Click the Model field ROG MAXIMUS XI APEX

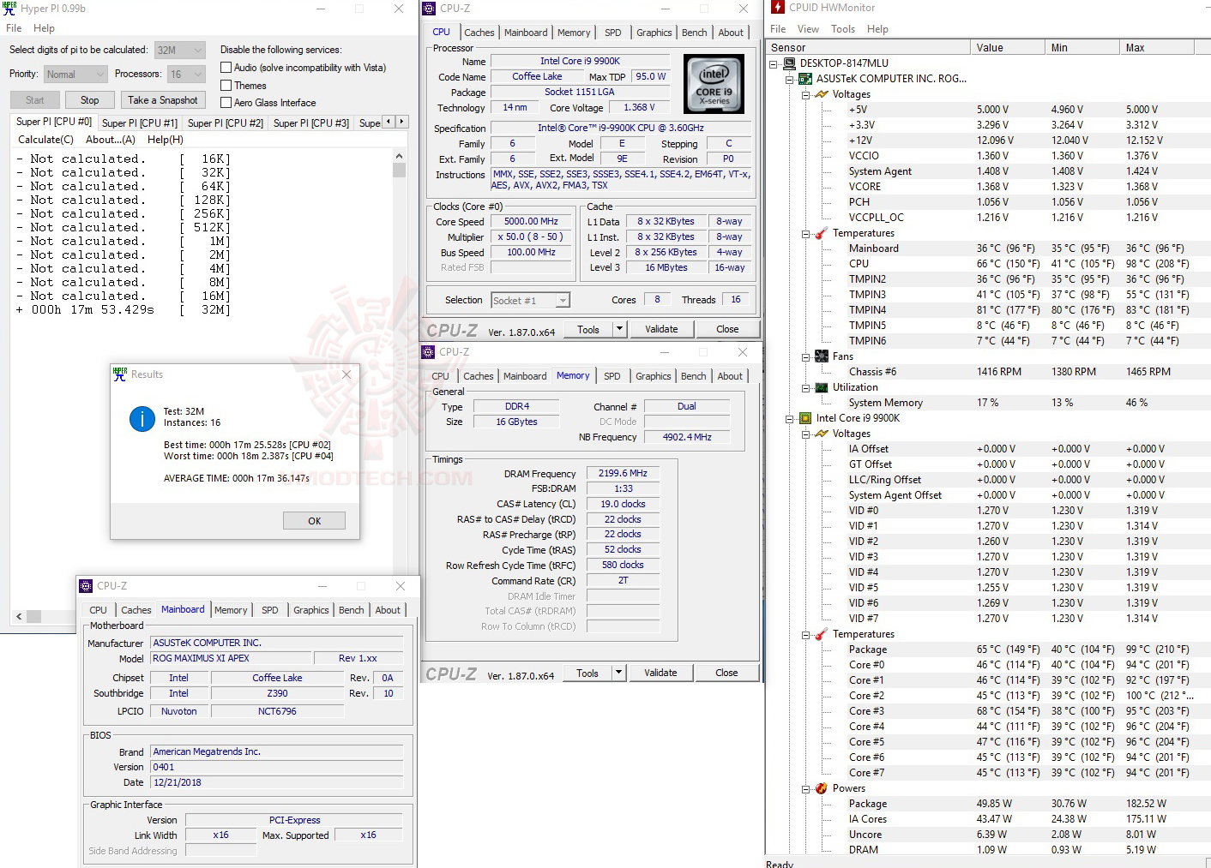231,659
